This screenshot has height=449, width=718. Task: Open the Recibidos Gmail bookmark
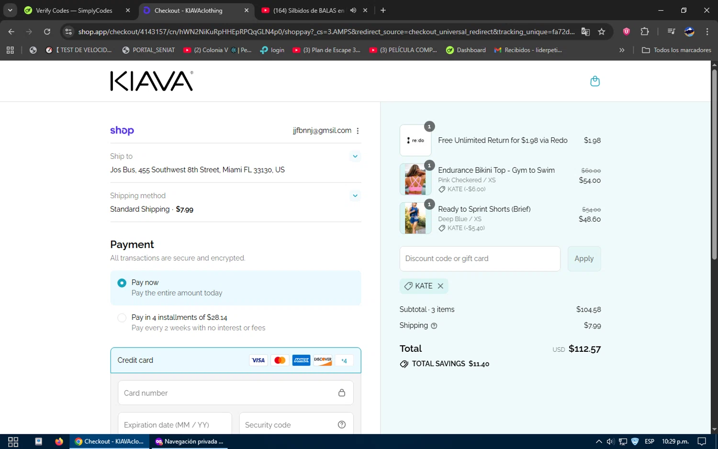(528, 50)
